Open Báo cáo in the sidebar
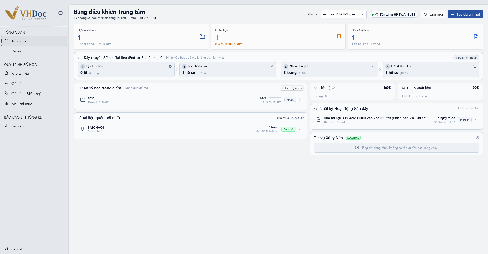 [34, 126]
